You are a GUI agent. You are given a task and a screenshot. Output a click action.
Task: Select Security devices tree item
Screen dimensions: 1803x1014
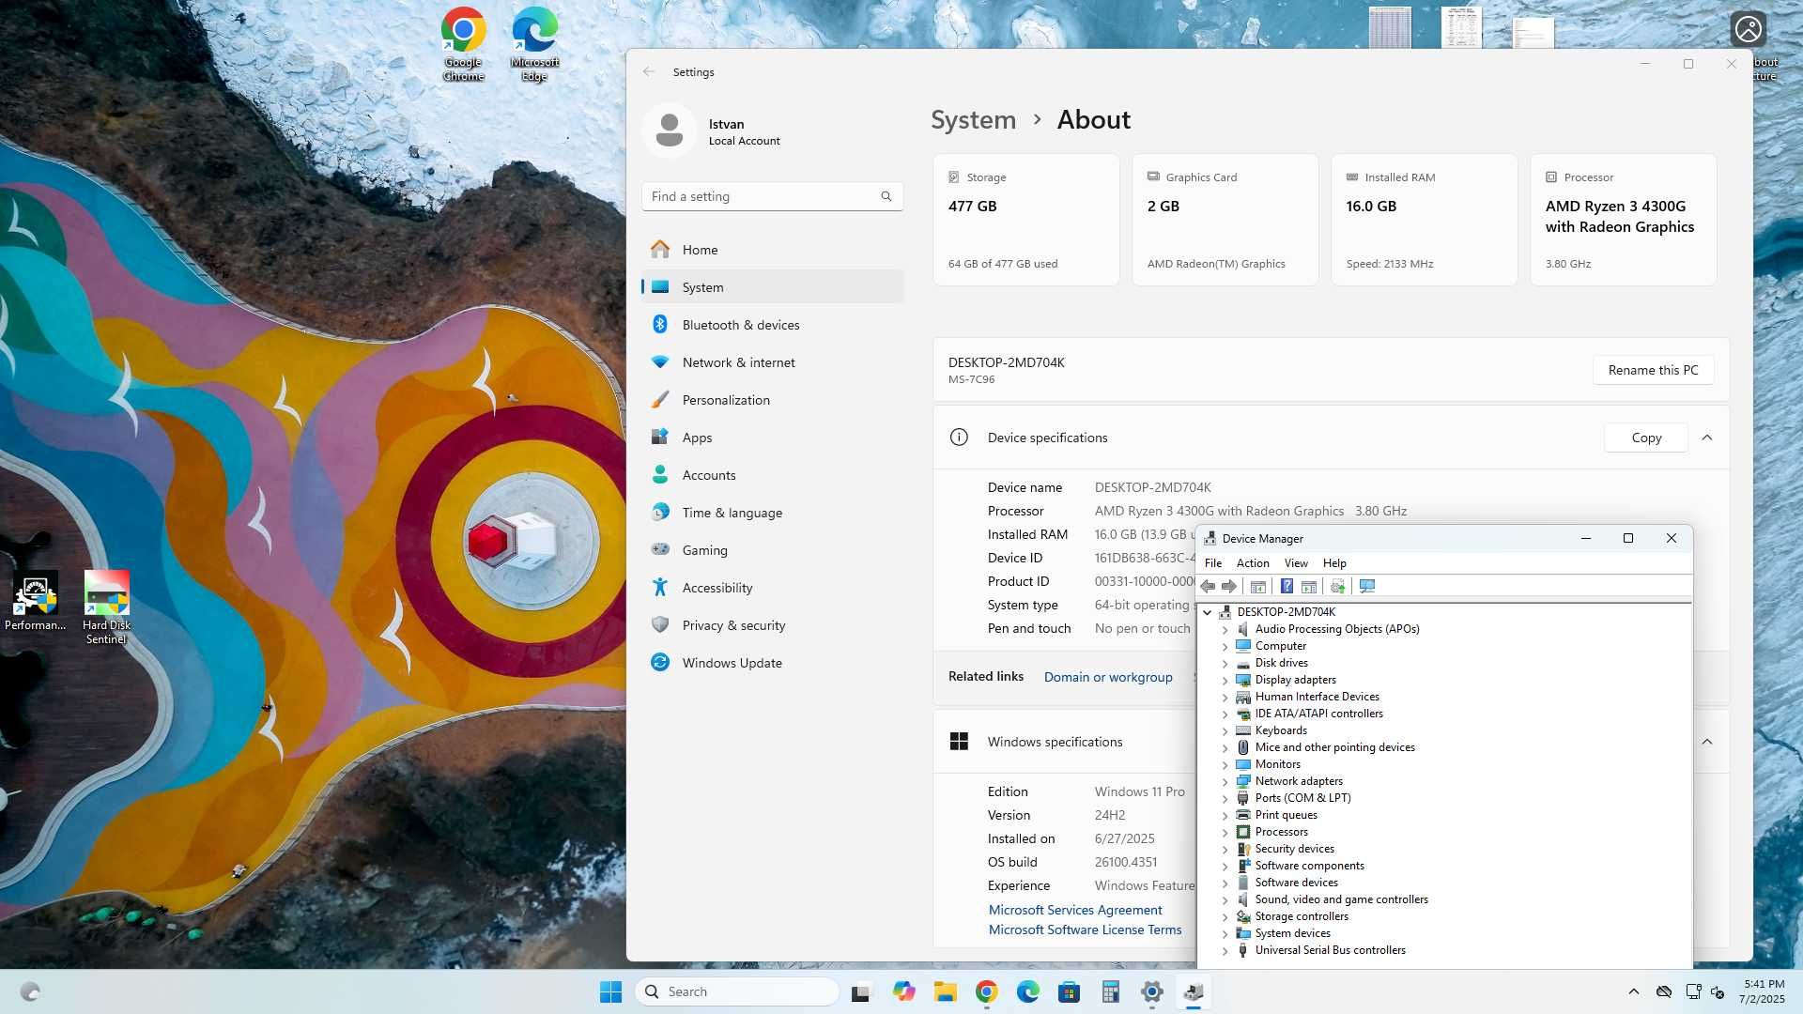(x=1294, y=849)
